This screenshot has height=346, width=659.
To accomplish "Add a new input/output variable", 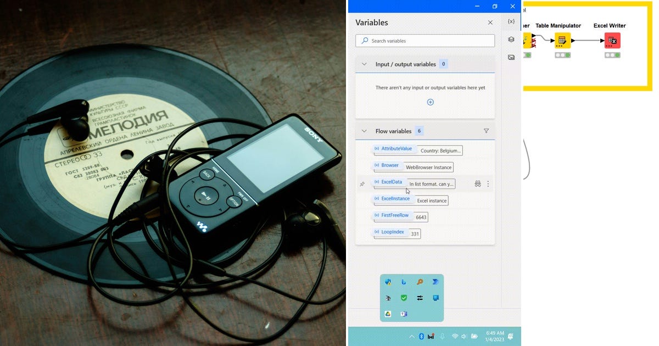I will (431, 102).
